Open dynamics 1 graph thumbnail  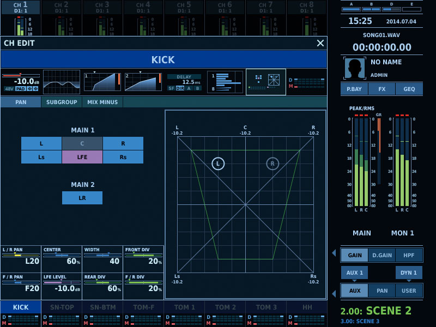coord(102,82)
